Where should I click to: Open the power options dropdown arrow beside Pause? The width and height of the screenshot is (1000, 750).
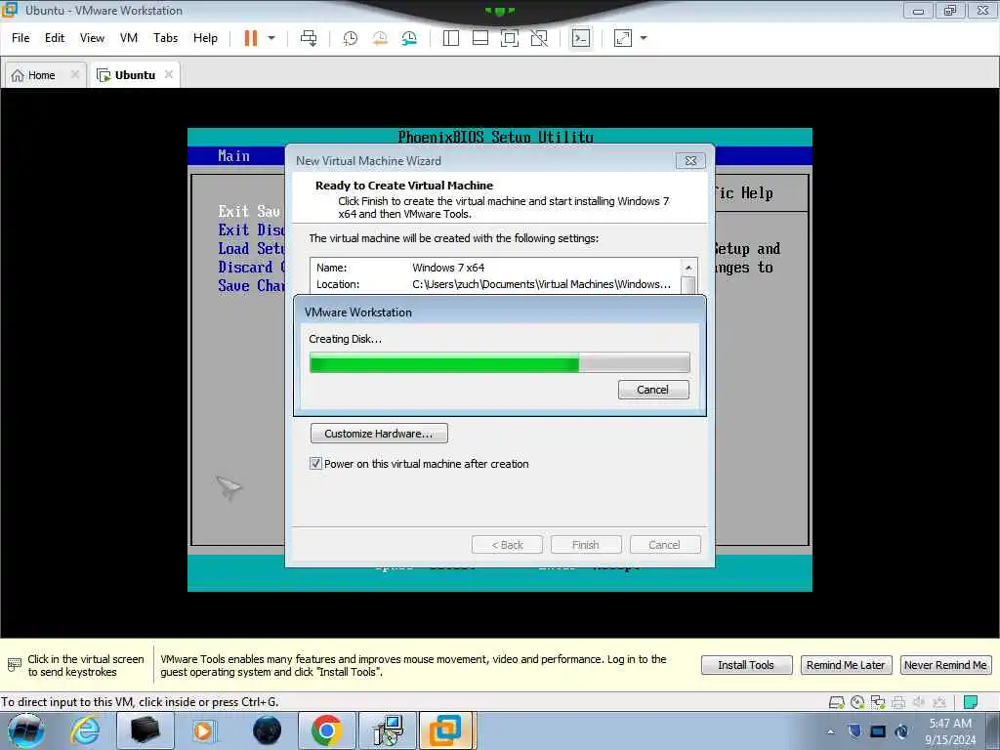(271, 38)
